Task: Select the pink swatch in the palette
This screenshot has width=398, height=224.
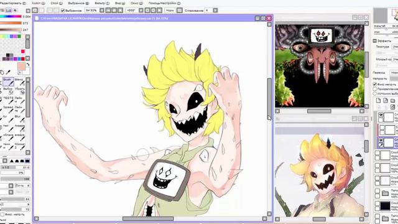Action: point(23,51)
